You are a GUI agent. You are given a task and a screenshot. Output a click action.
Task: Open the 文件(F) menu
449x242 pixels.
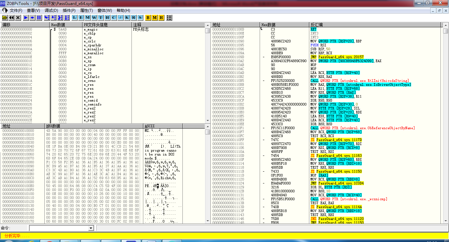(x=16, y=11)
